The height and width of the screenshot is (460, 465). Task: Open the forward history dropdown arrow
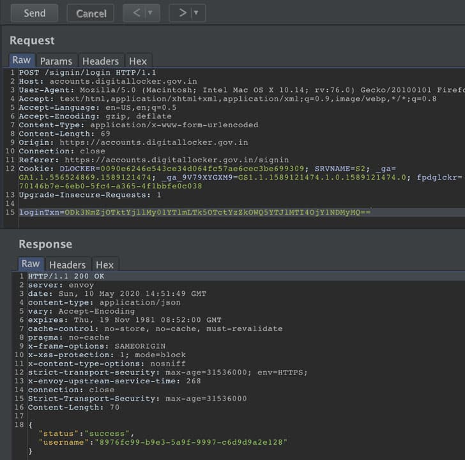196,13
